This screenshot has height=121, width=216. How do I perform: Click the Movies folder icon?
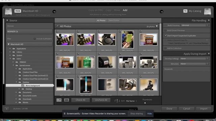click(x=20, y=102)
